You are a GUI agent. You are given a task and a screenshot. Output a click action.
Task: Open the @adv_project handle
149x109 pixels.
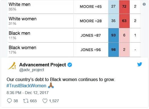point(32,70)
